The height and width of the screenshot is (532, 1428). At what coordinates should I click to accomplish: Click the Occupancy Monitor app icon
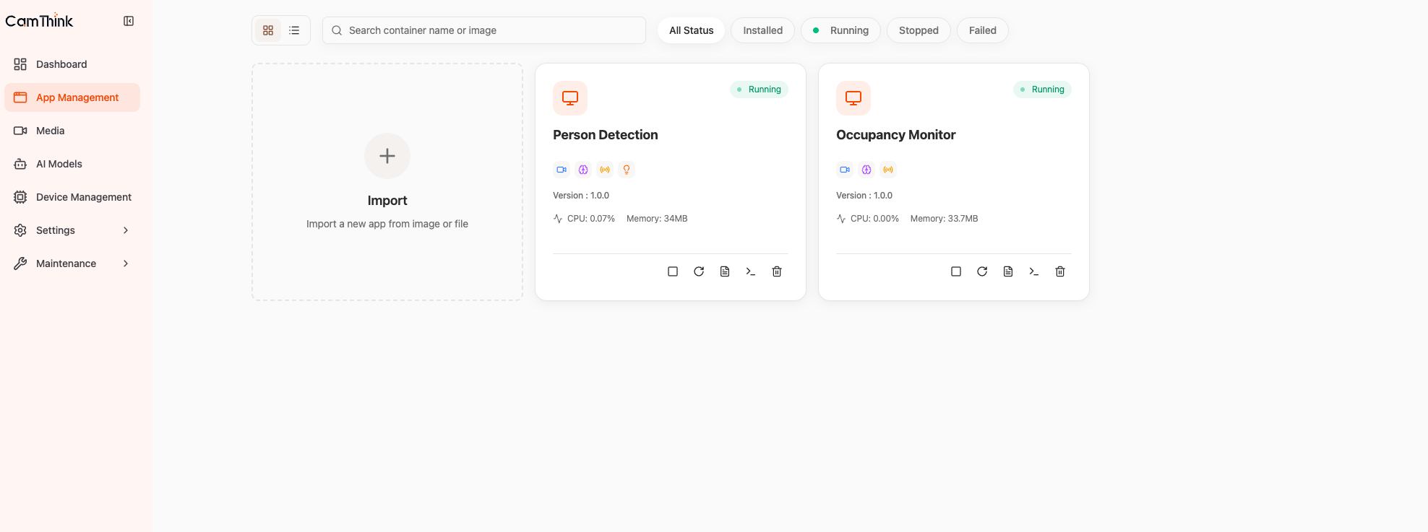[853, 98]
